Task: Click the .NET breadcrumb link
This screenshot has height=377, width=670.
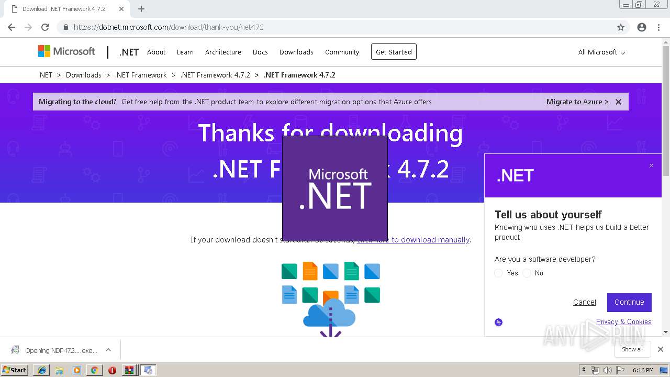Action: tap(45, 75)
